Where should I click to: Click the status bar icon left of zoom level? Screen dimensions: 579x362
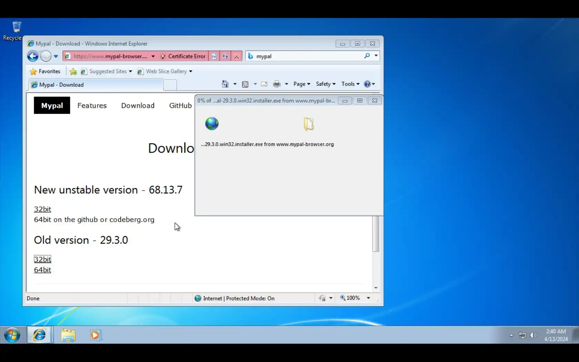coord(322,298)
